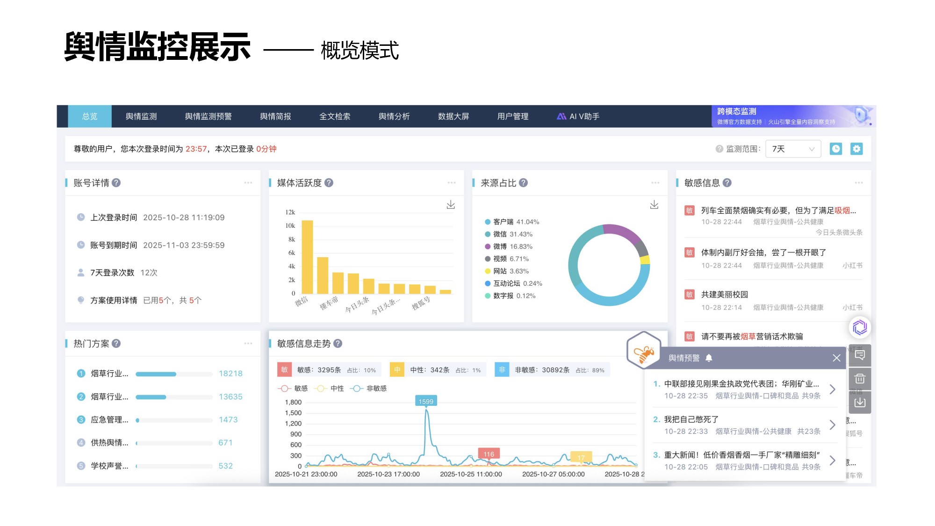The image size is (935, 526).
Task: Download the 媒体活跃度 bar chart
Action: click(x=450, y=205)
